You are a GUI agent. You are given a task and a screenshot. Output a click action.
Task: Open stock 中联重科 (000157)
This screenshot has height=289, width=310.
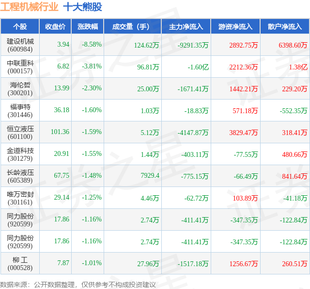(20, 67)
